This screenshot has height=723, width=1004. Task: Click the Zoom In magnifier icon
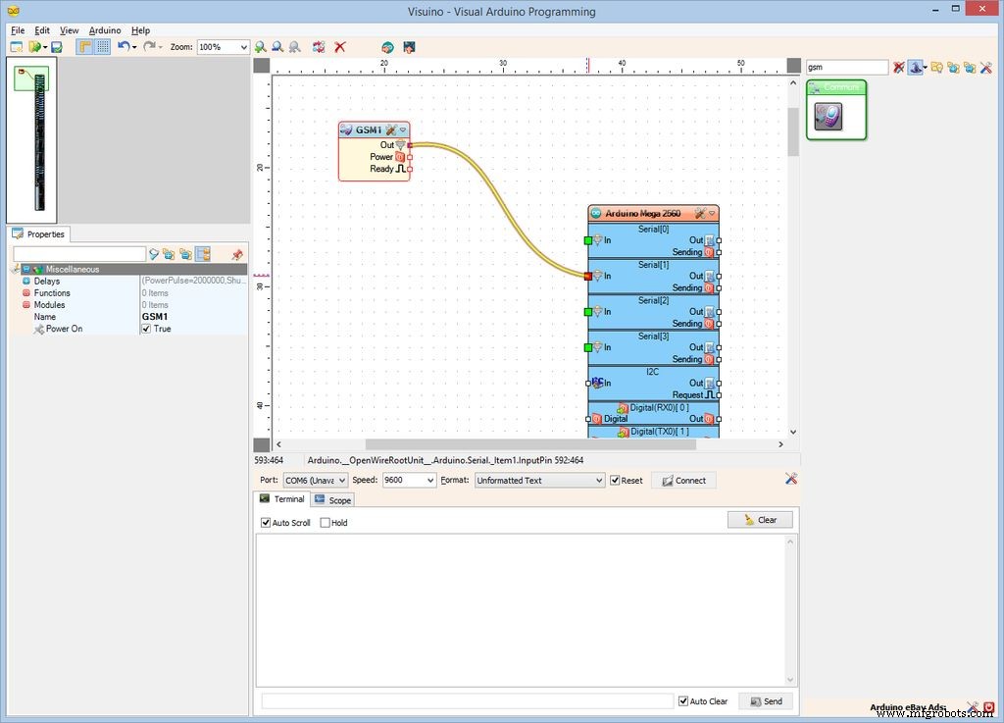(260, 47)
